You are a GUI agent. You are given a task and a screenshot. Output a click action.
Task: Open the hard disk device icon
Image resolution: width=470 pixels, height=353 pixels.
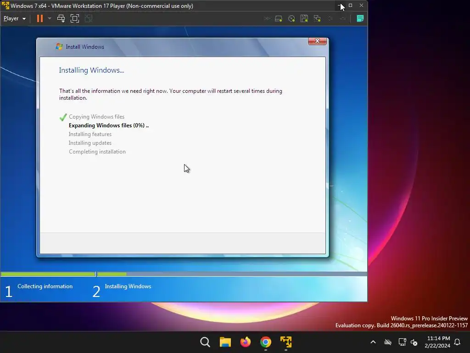coord(279,18)
